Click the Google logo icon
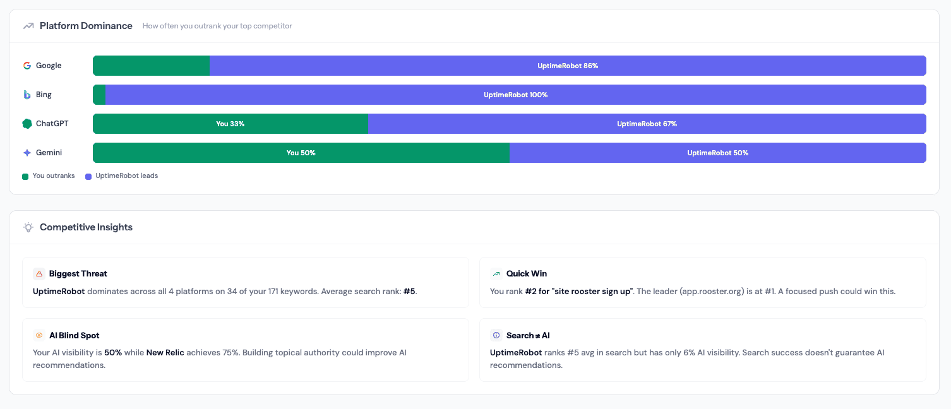The width and height of the screenshot is (951, 409). pyautogui.click(x=27, y=66)
